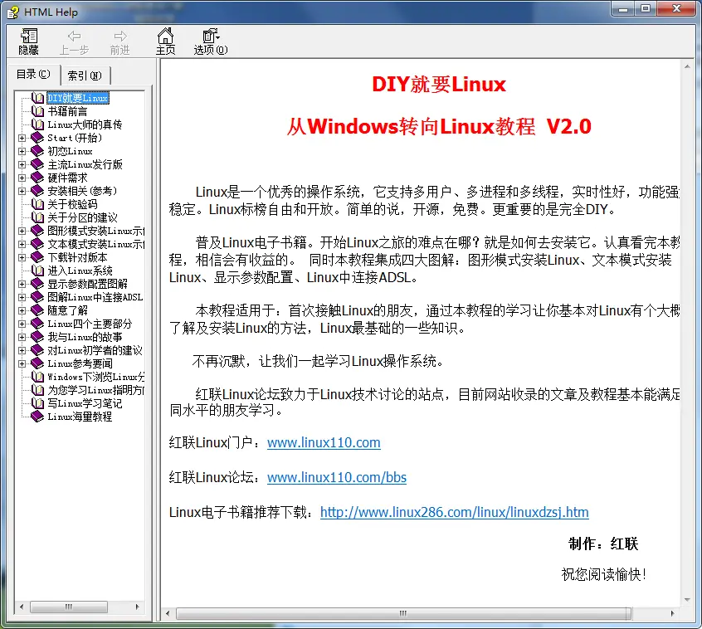This screenshot has width=702, height=629.
Task: Click the book icon beside 初恋Linux
Action: pyautogui.click(x=37, y=151)
